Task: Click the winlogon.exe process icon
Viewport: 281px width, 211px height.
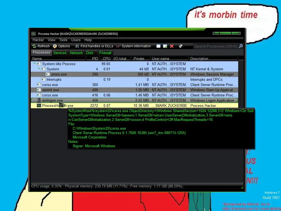Action: tap(39, 100)
